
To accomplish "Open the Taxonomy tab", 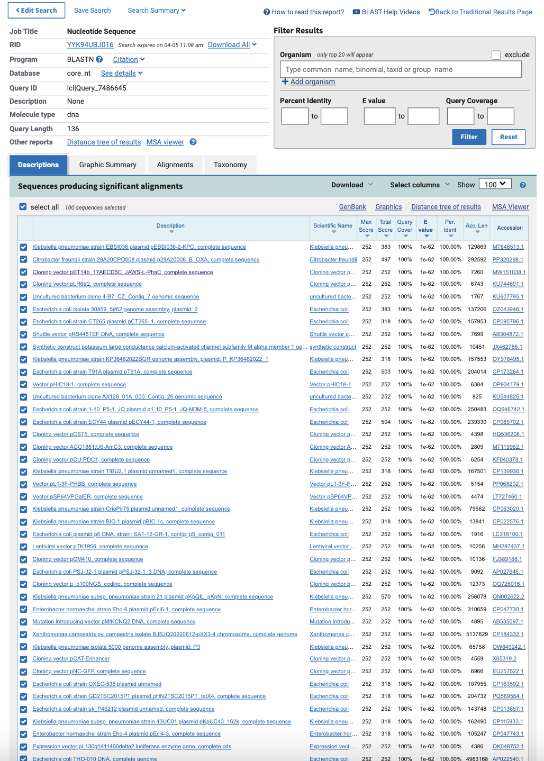I will coord(230,165).
